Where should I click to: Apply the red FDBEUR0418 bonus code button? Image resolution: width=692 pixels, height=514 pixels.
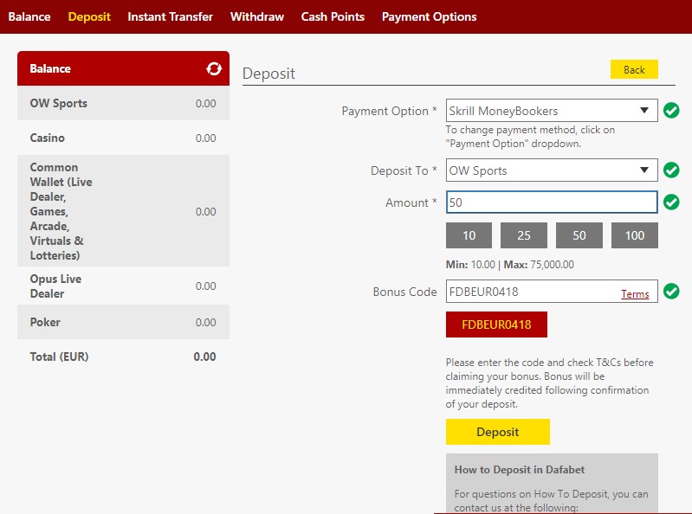[x=496, y=324]
